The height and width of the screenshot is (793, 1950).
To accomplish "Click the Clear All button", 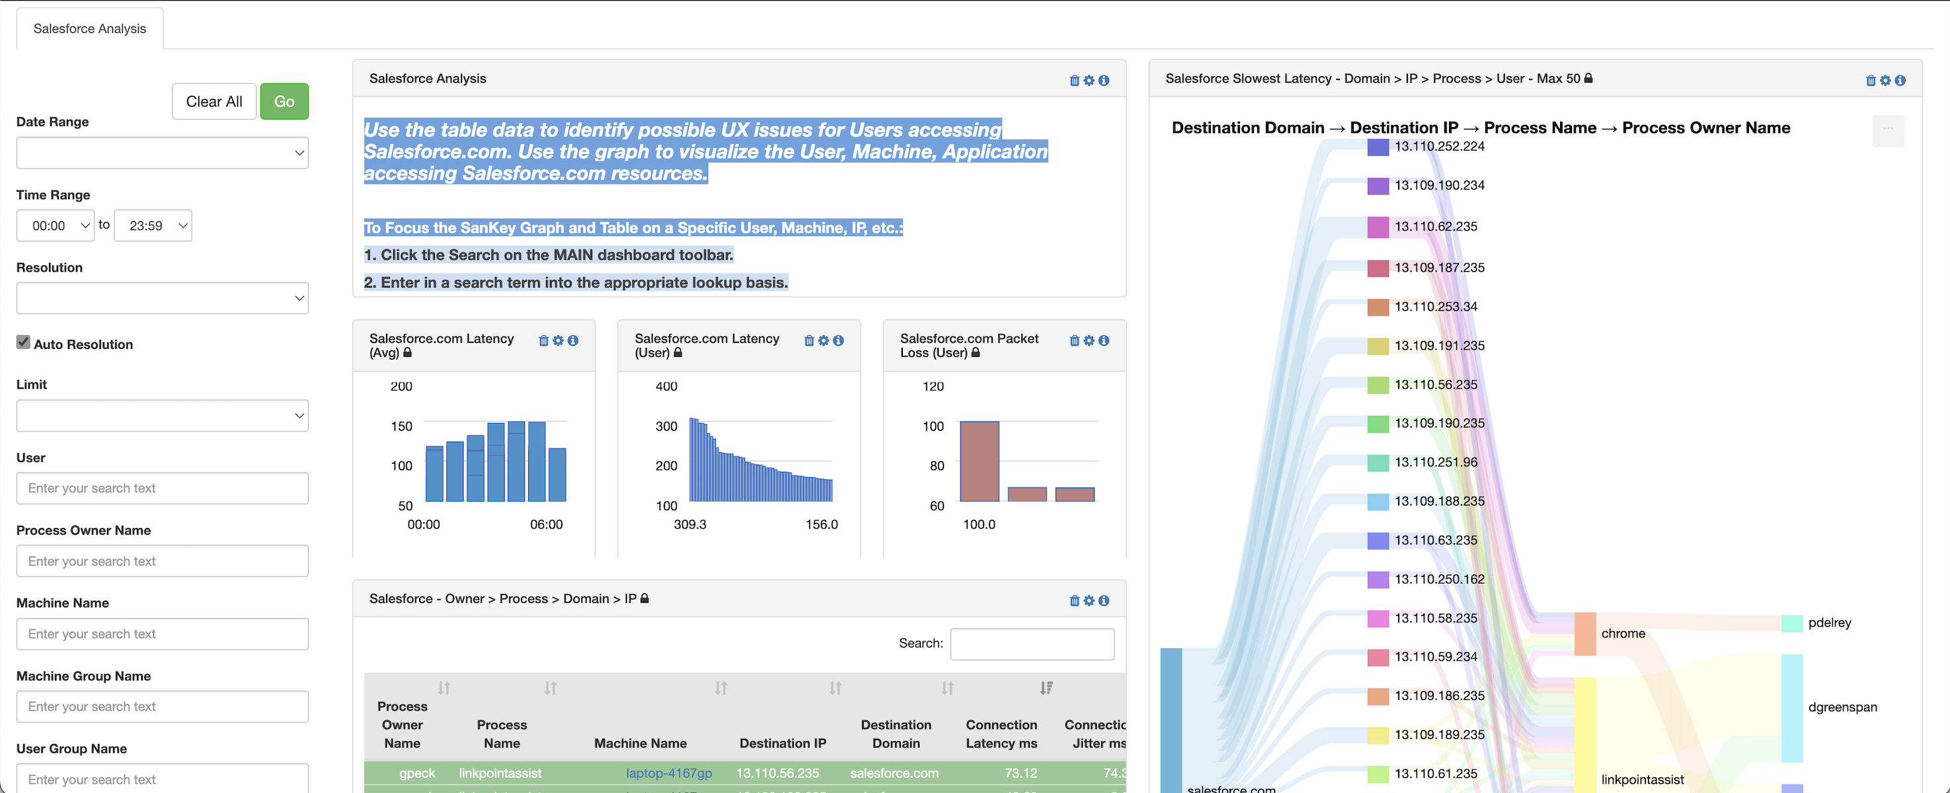I will click(x=214, y=101).
